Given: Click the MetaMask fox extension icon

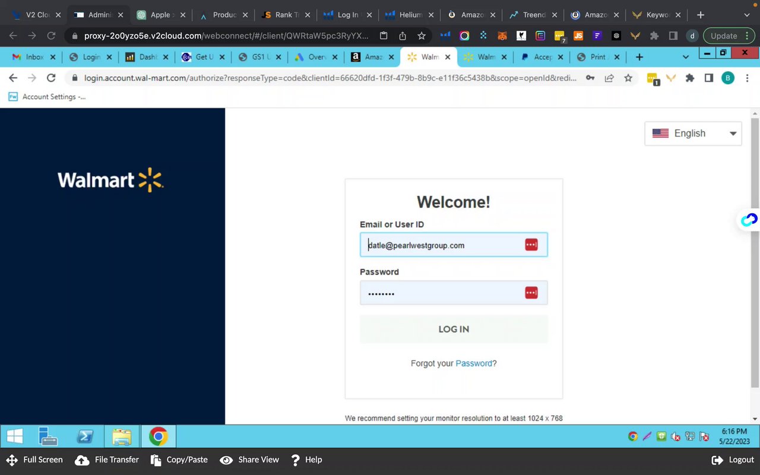Looking at the screenshot, I should pyautogui.click(x=502, y=36).
